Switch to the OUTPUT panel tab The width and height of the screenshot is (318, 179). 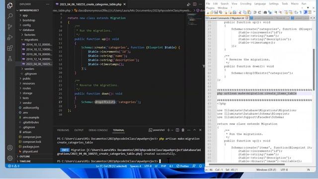tap(79, 130)
